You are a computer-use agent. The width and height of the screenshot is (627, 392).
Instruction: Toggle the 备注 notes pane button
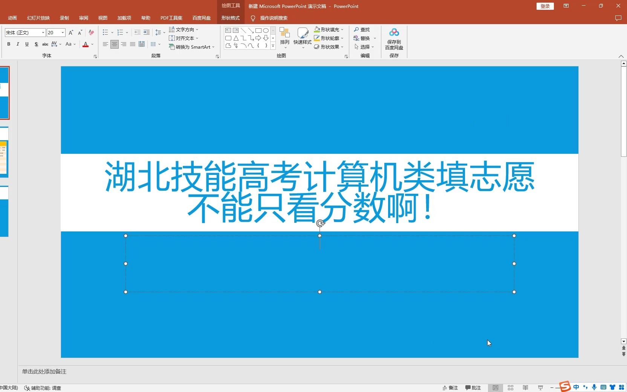pyautogui.click(x=450, y=387)
